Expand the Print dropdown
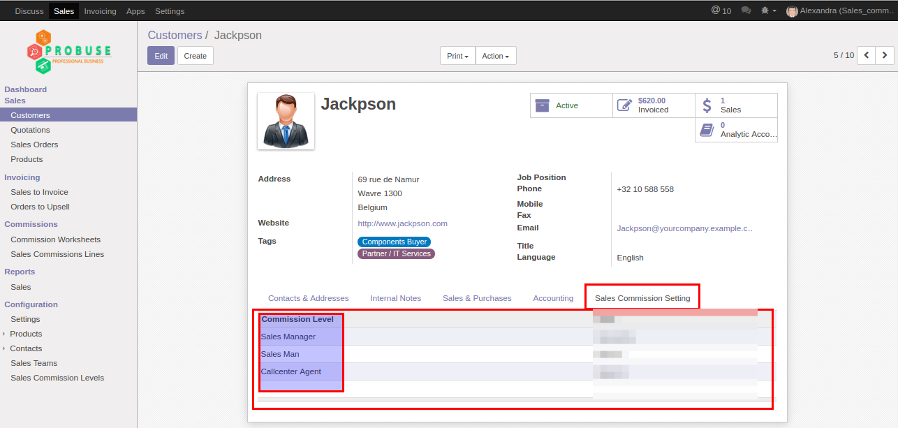This screenshot has width=898, height=428. click(457, 56)
